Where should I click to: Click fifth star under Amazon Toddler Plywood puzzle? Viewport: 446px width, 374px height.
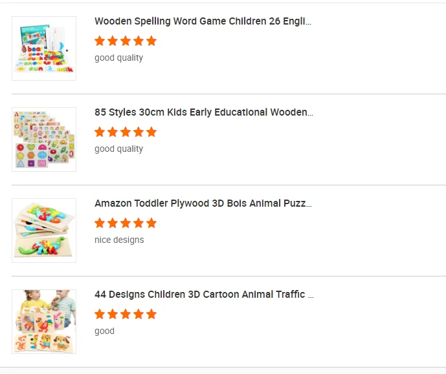pos(151,223)
